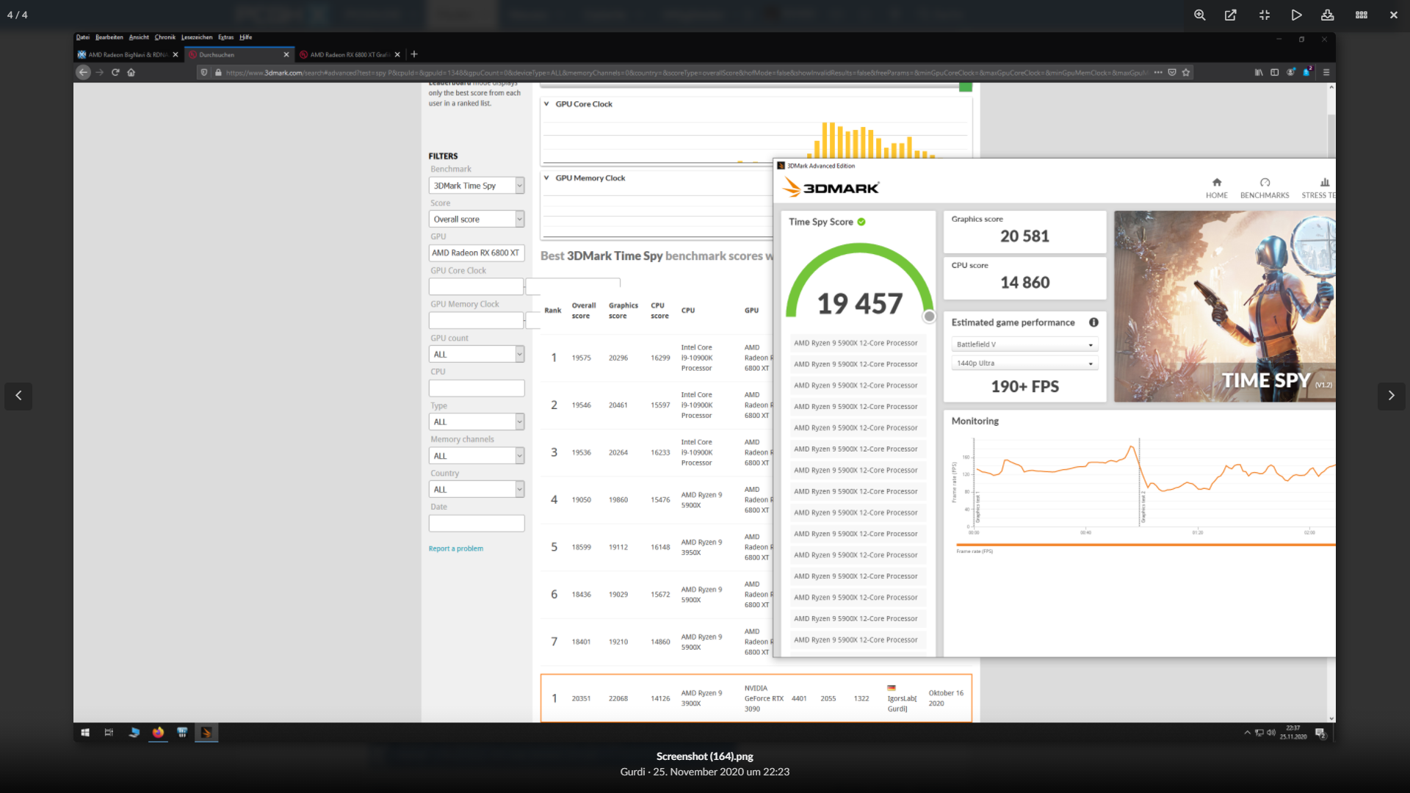This screenshot has height=793, width=1410.
Task: Open the Battlefield V game dropdown
Action: tap(1024, 344)
